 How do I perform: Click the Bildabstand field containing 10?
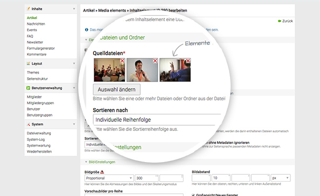pyautogui.click(x=221, y=178)
